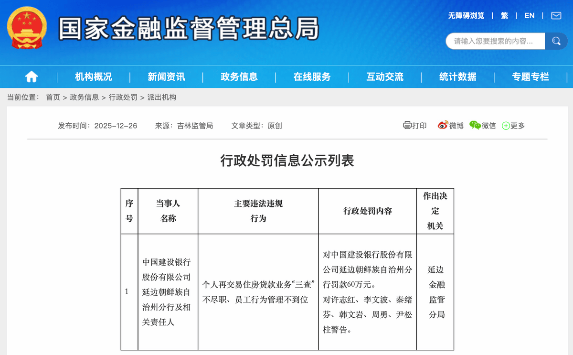This screenshot has width=573, height=355.
Task: Click the search input field
Action: [494, 41]
